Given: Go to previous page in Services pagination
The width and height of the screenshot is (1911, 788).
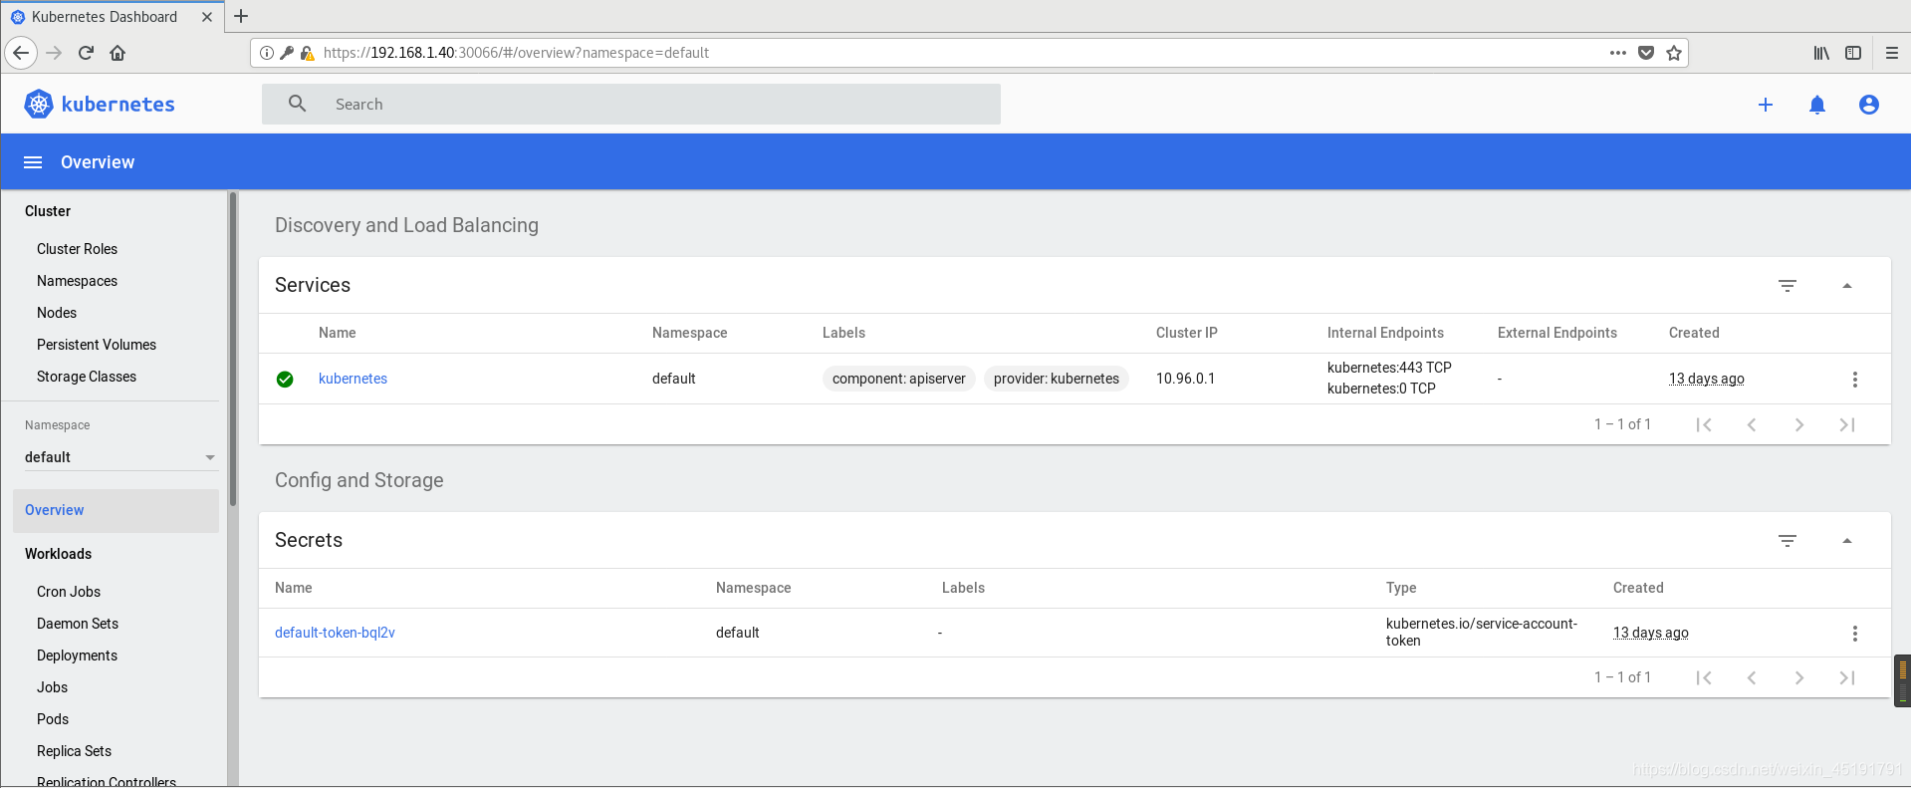Looking at the screenshot, I should (1752, 424).
